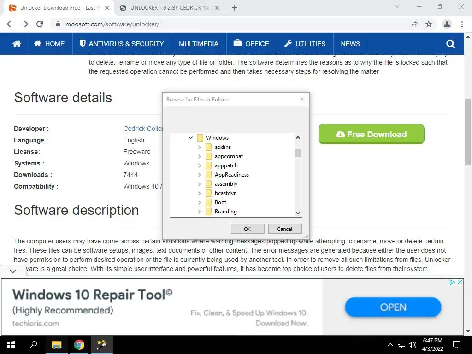
Task: Open the NEWS menu
Action: click(x=350, y=44)
